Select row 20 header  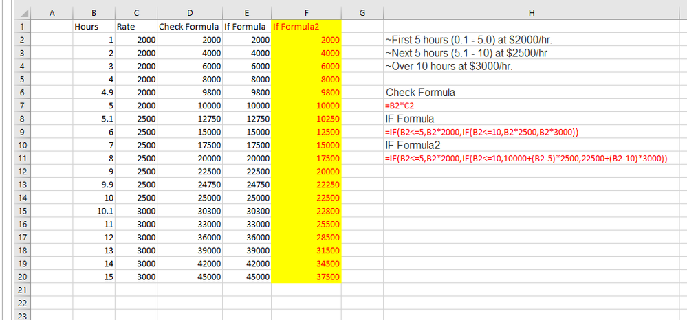(23, 277)
